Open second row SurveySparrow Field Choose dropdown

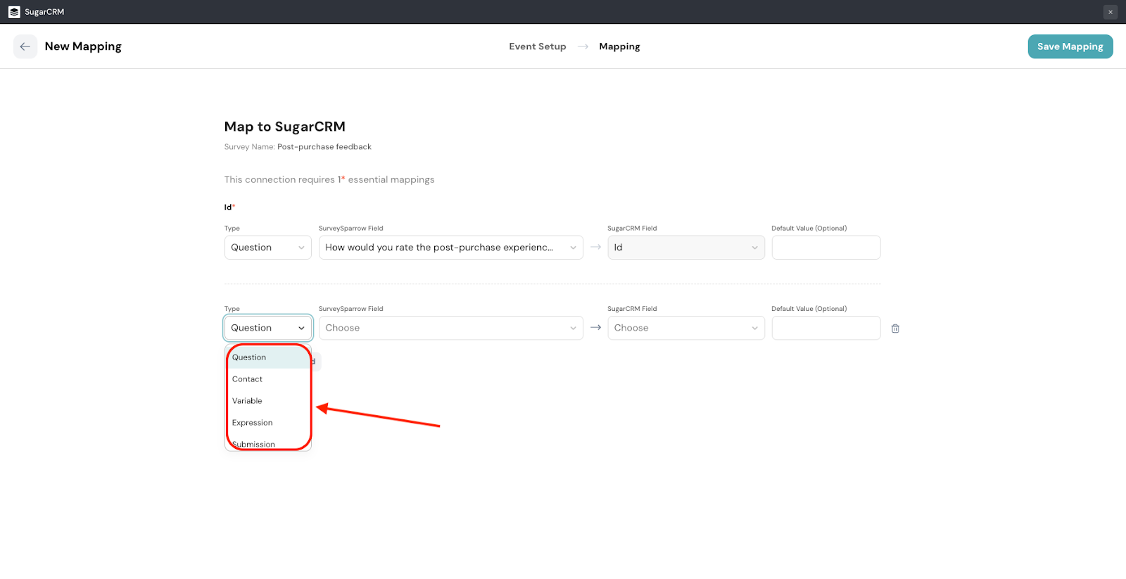tap(450, 328)
